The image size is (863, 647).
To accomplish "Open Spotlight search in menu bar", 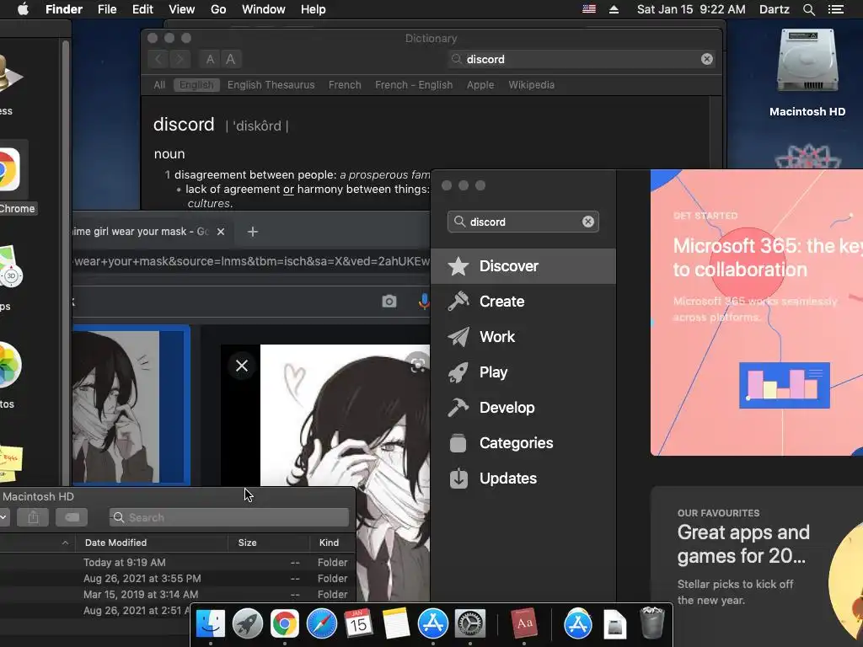I will pos(808,9).
